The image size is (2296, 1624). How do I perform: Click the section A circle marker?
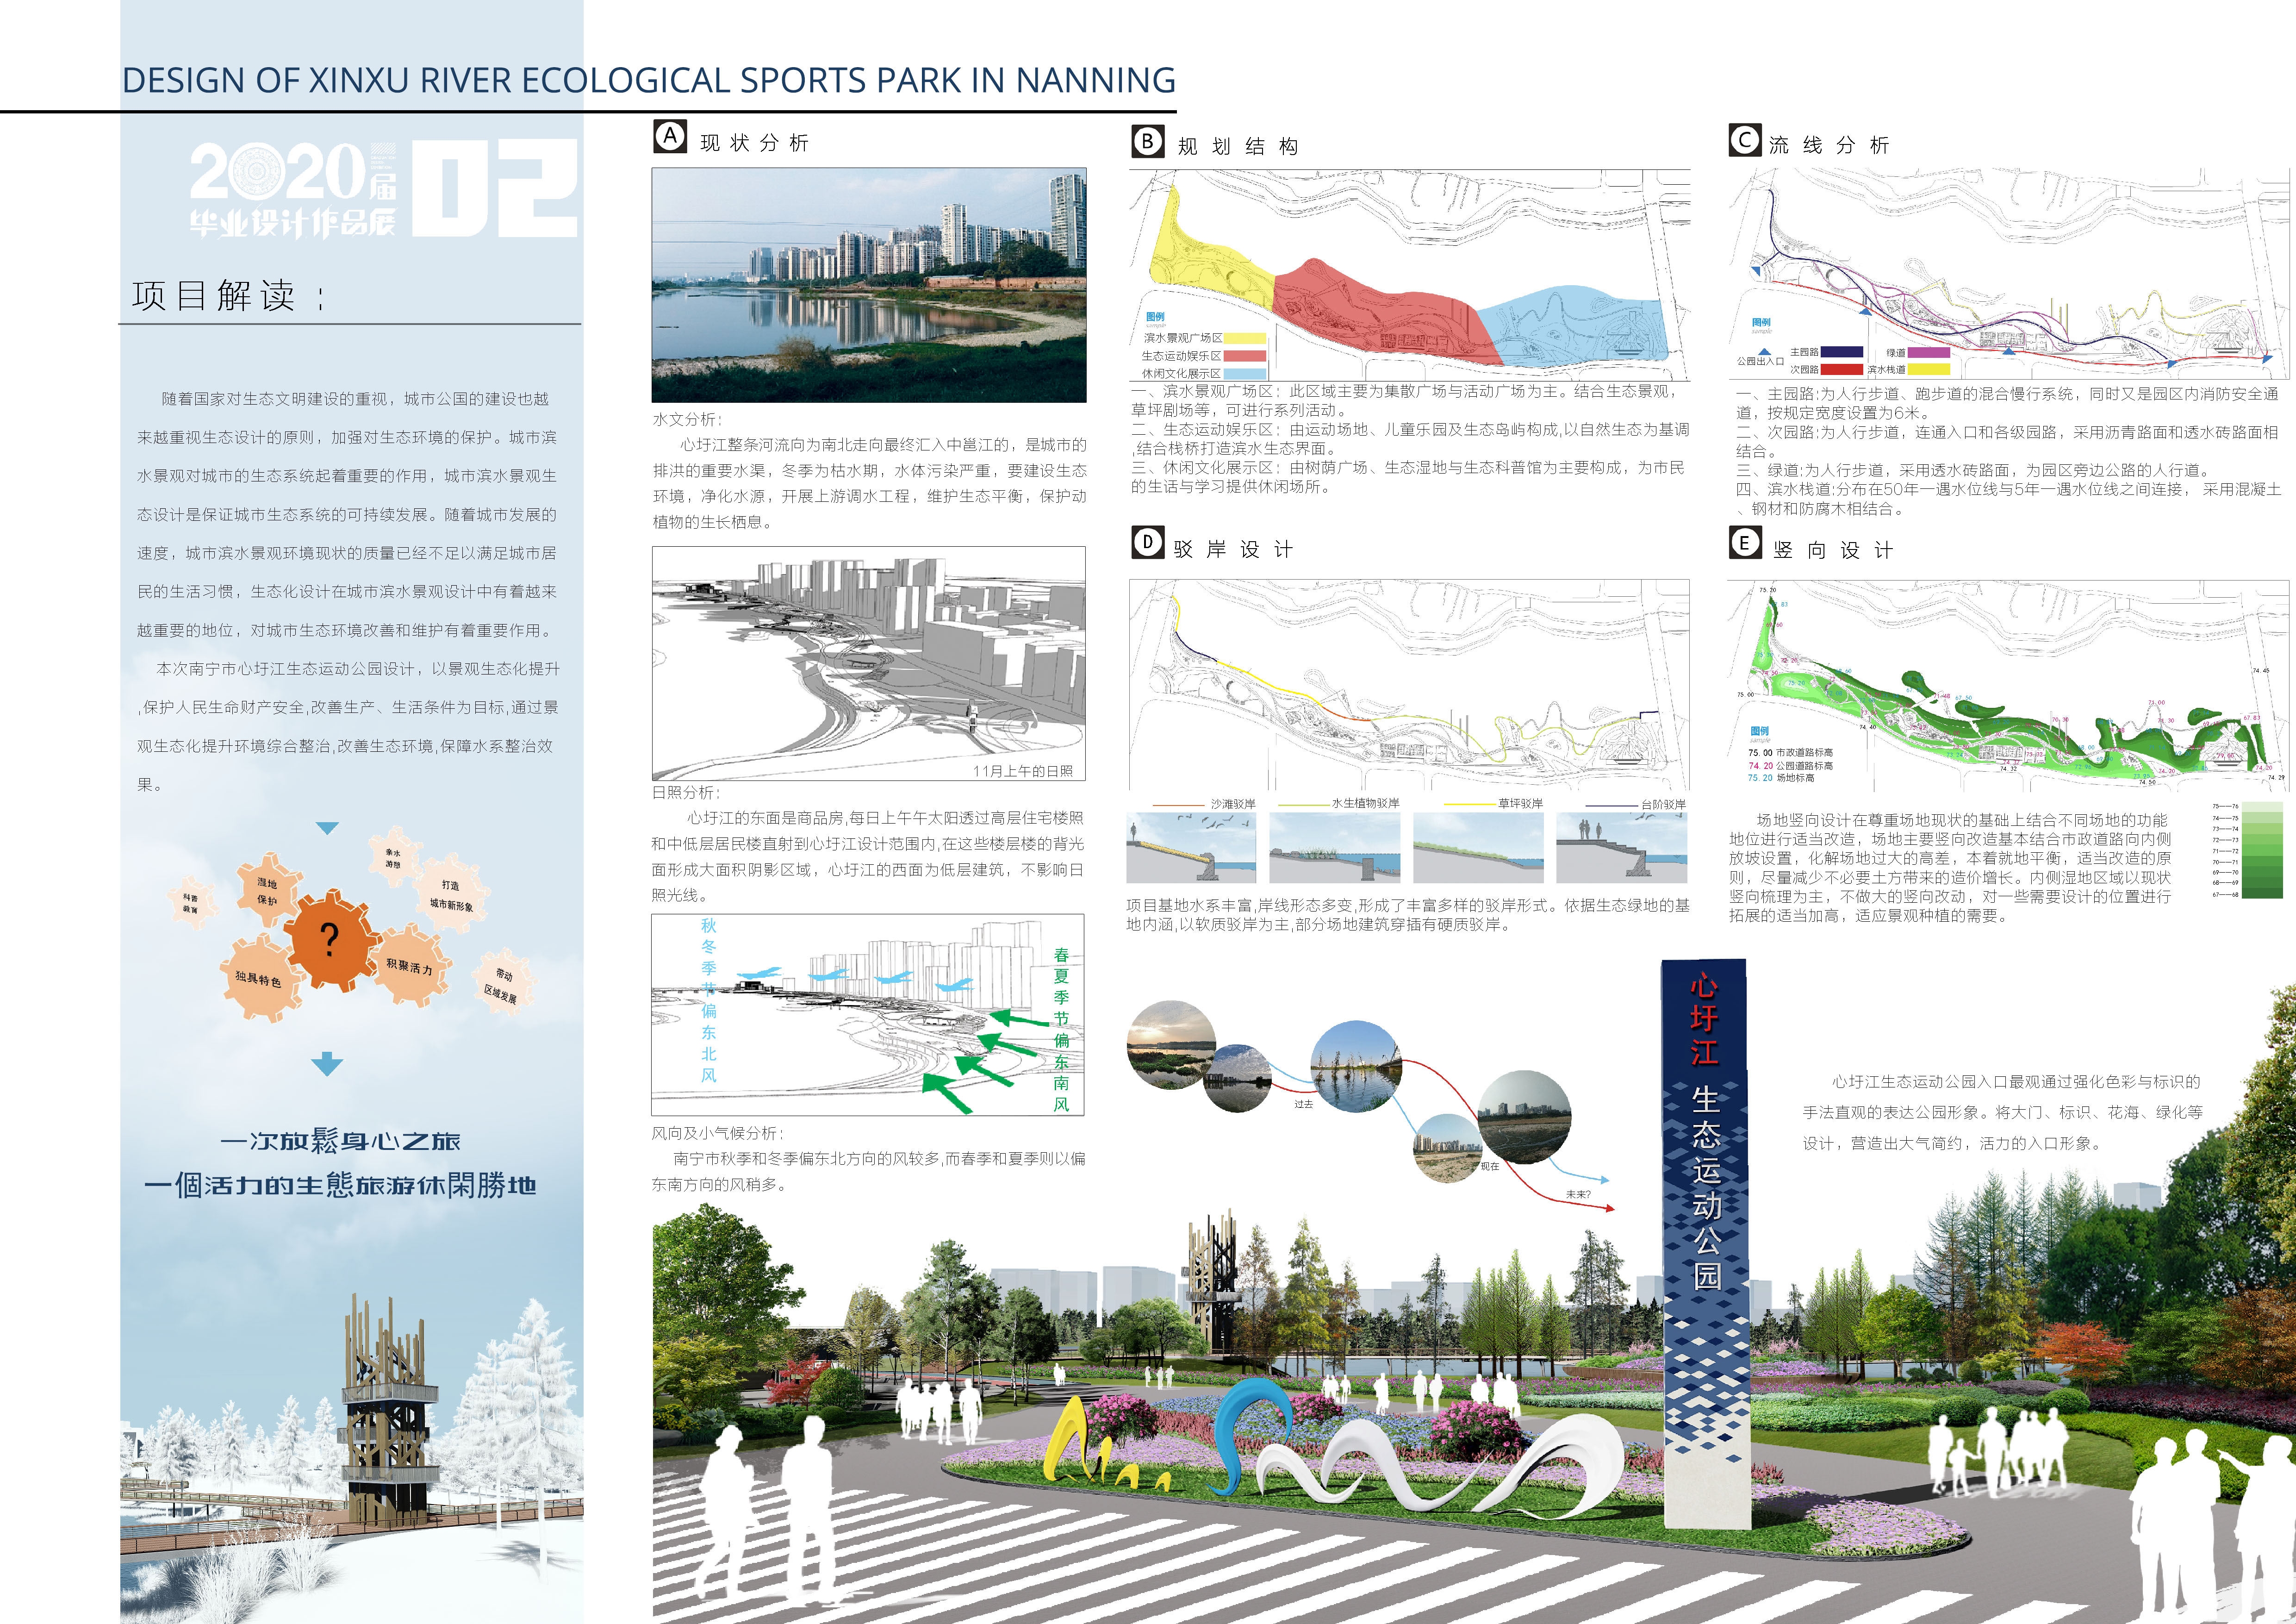[670, 136]
